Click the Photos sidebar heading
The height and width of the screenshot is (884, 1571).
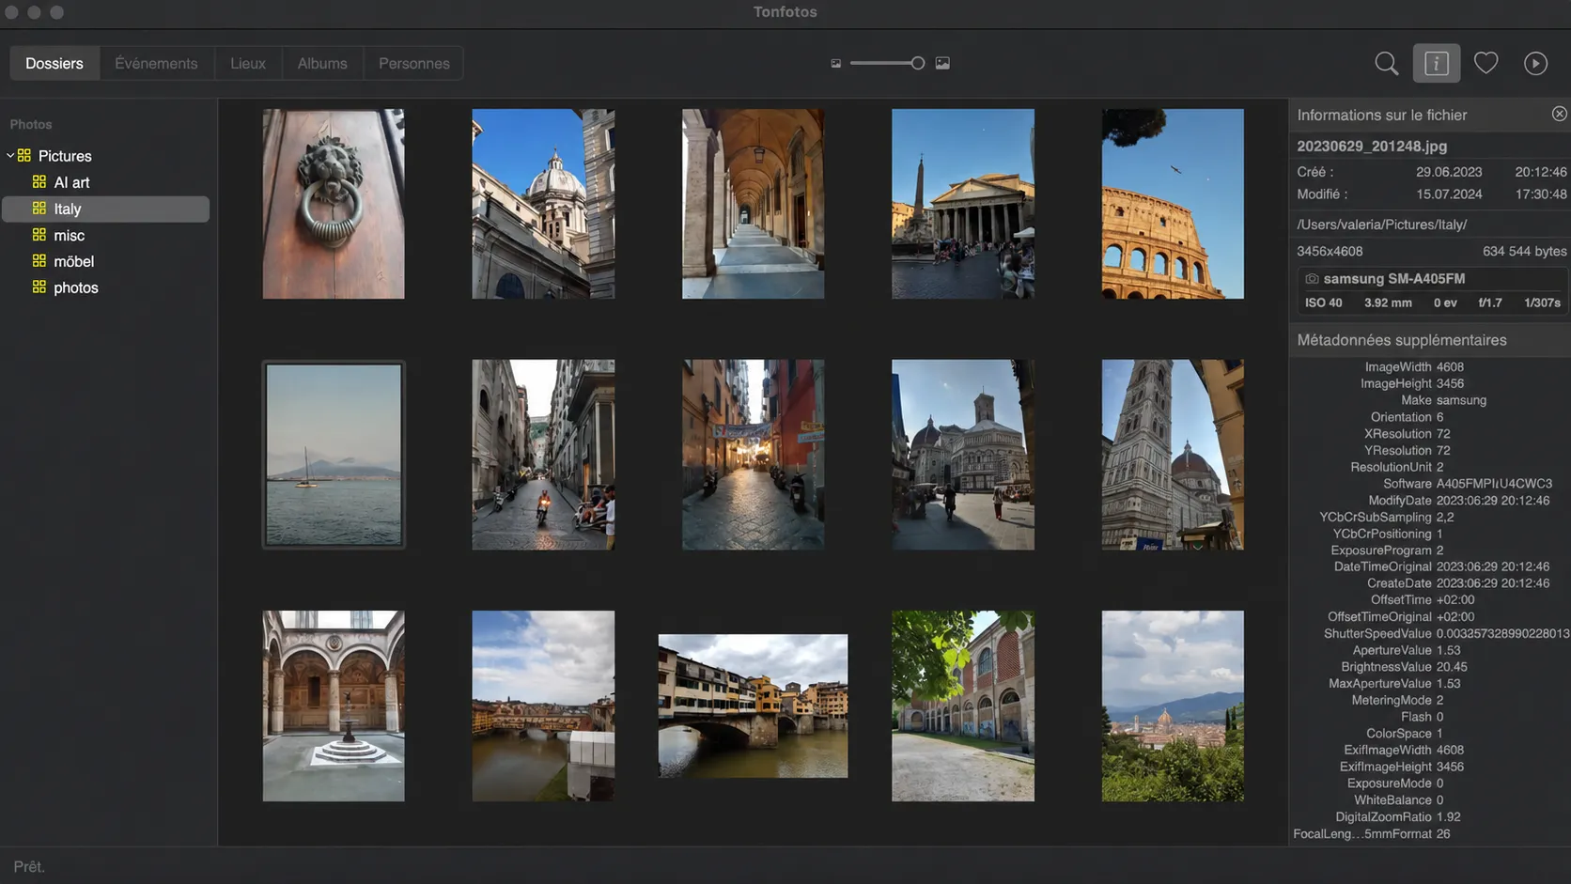click(x=31, y=124)
